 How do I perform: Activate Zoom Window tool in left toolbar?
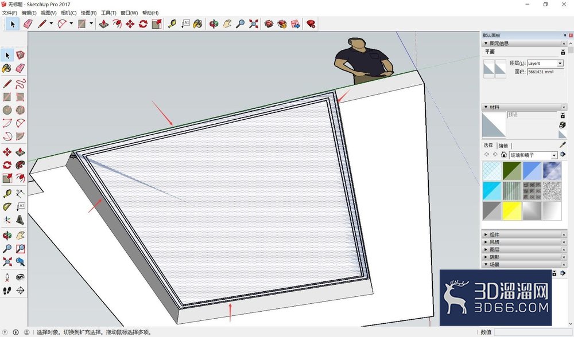click(x=21, y=249)
